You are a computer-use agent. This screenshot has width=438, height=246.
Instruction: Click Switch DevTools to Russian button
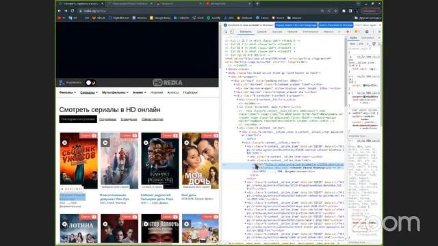point(336,25)
